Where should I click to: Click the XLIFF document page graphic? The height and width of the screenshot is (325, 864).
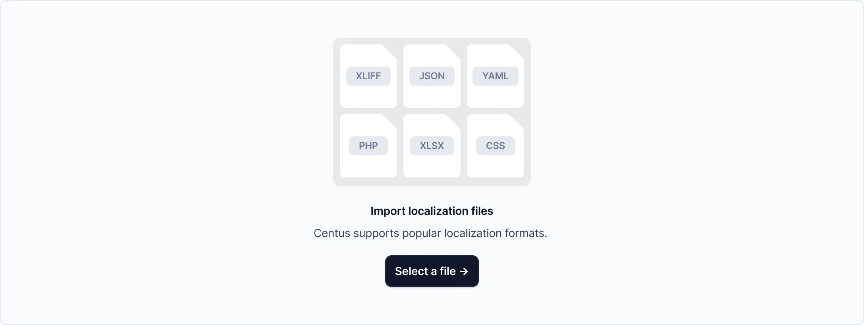click(368, 95)
